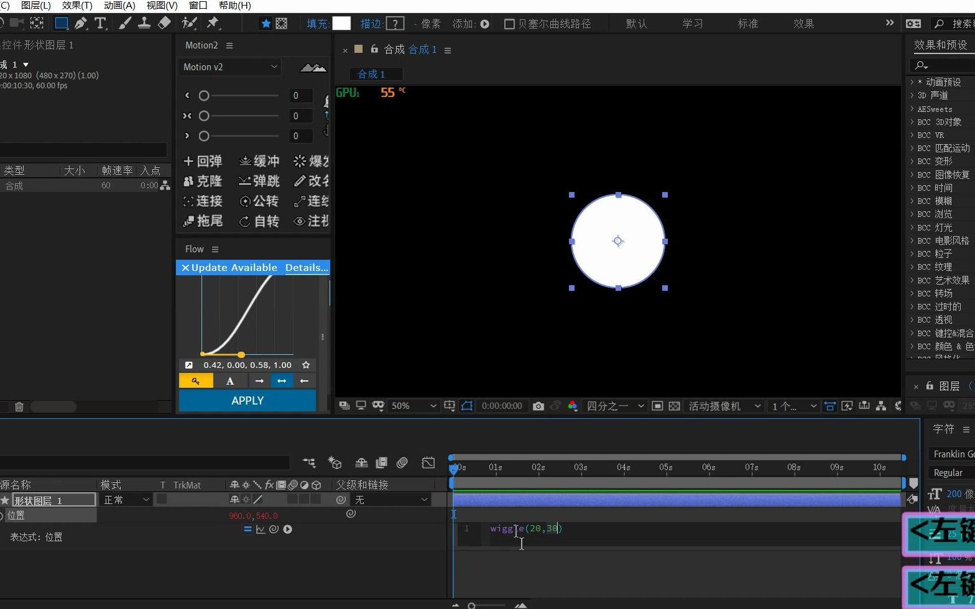
Task: Open the 50% magnification dropdown
Action: click(x=414, y=406)
